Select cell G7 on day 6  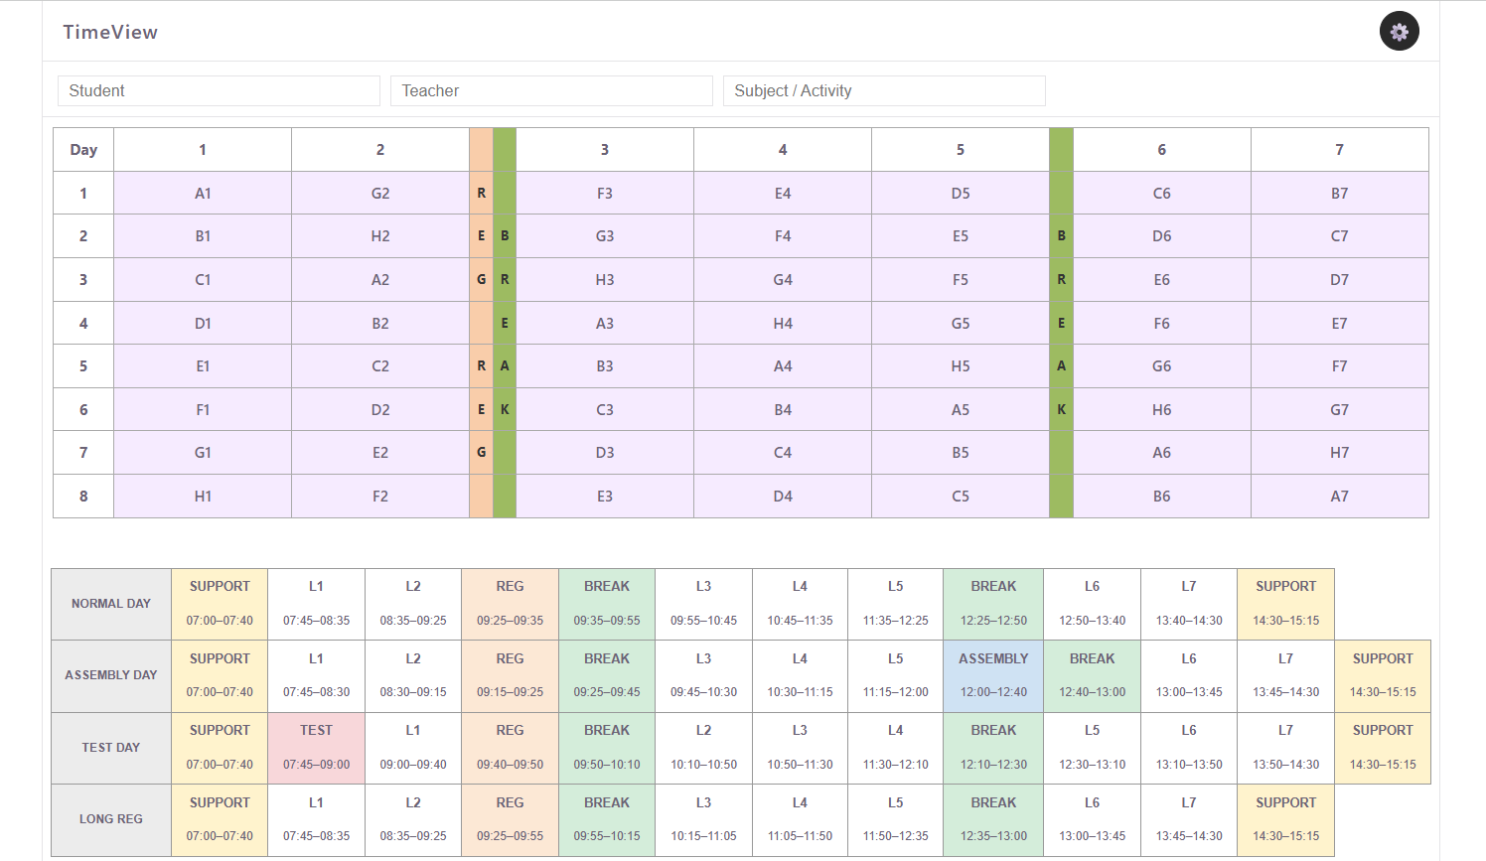(x=1340, y=409)
